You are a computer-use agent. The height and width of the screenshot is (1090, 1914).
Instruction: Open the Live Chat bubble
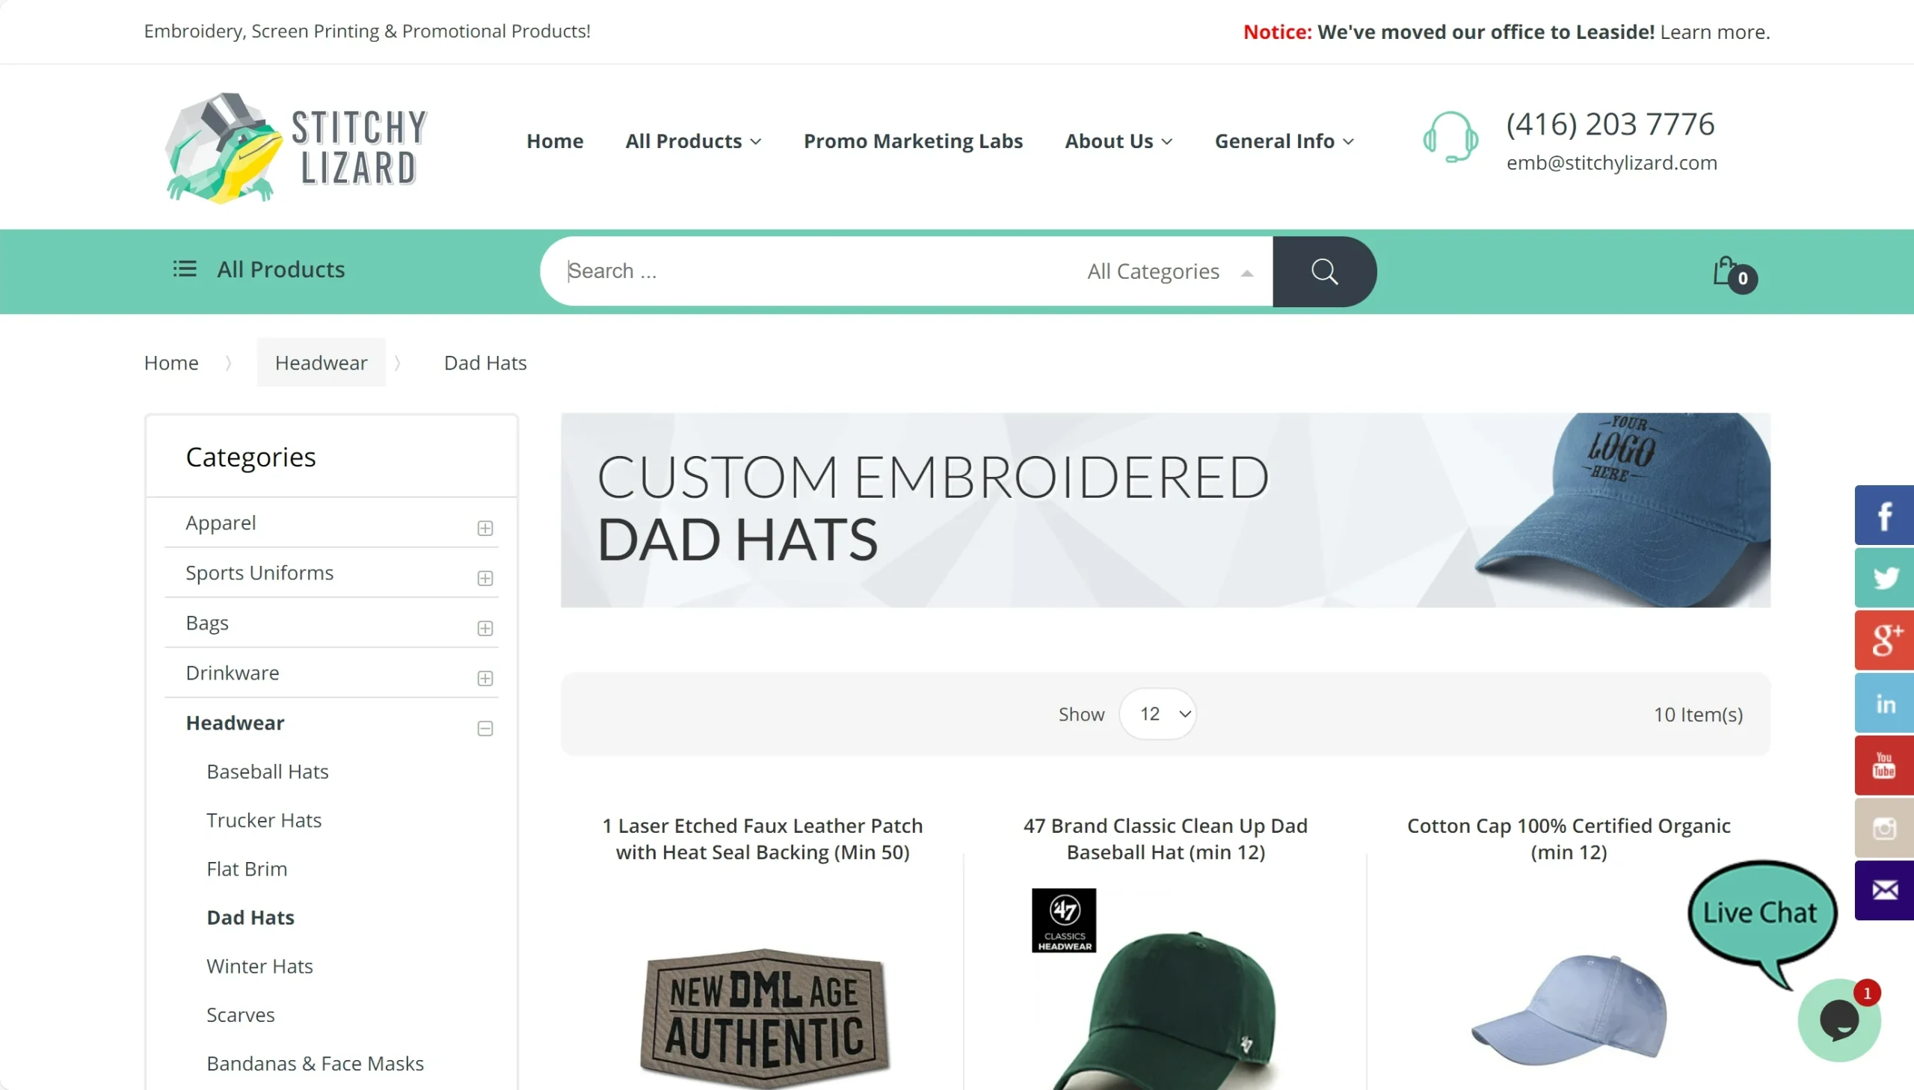[x=1761, y=912]
